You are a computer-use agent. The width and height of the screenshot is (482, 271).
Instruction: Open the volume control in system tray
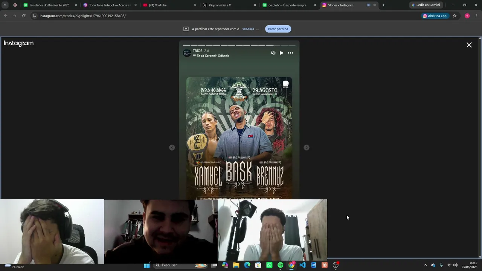coord(456,265)
